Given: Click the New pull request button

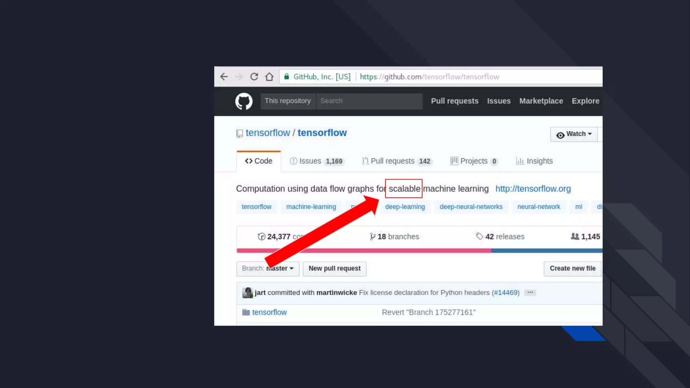Looking at the screenshot, I should click(334, 268).
